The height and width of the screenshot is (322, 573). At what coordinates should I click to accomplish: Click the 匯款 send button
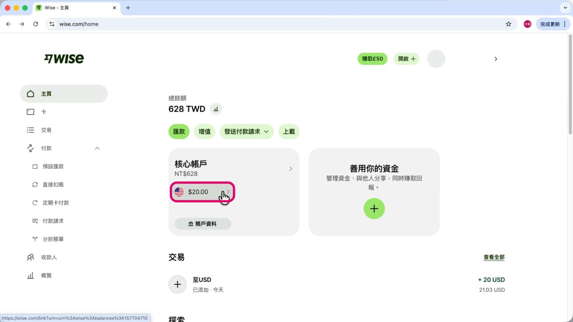click(179, 131)
